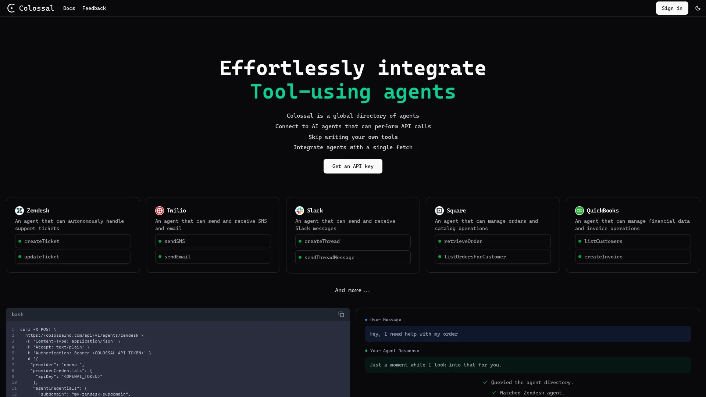Click the Slack card title
This screenshot has height=397, width=706.
click(x=315, y=211)
